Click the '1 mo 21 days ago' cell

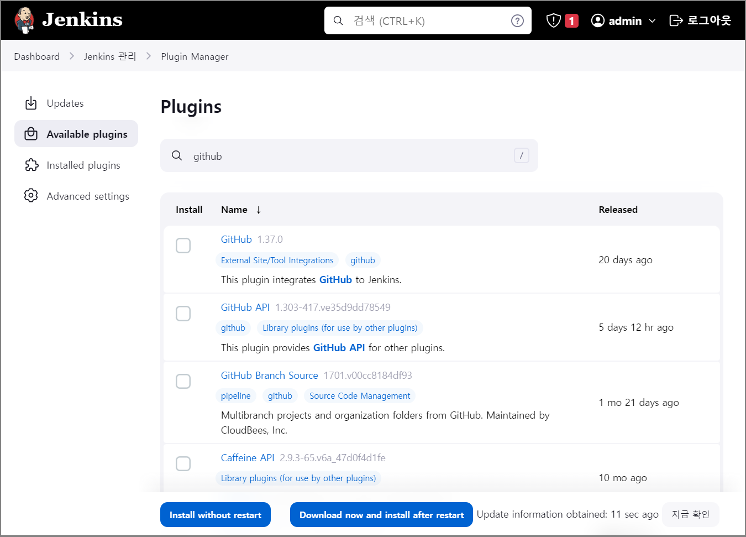coord(639,403)
